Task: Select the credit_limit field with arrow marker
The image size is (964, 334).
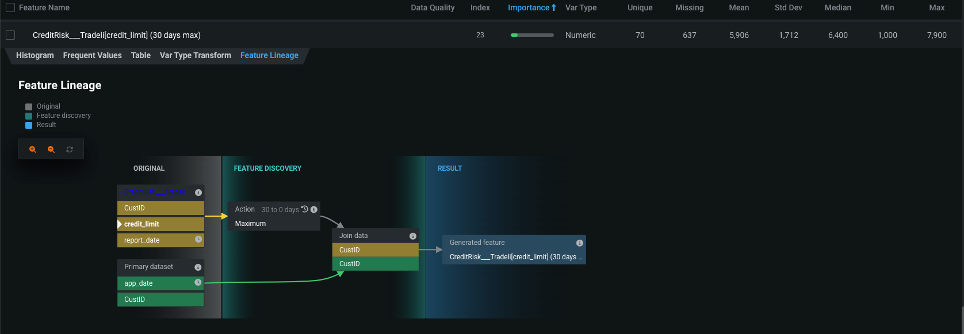Action: point(141,224)
